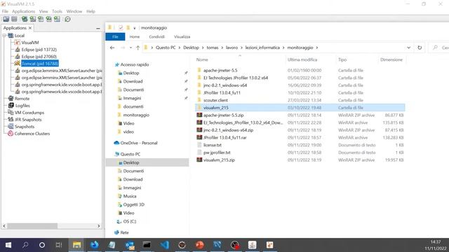Open the Applications menu
This screenshot has height=252, width=449.
pos(23,11)
